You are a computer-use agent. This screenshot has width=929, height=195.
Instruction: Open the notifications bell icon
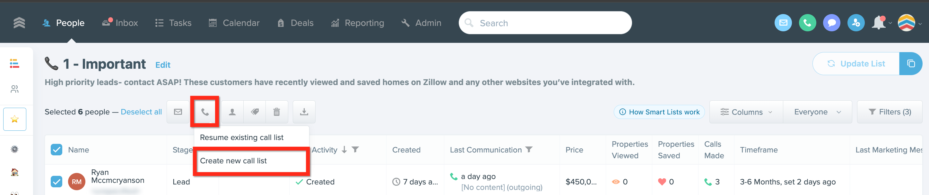(x=879, y=23)
